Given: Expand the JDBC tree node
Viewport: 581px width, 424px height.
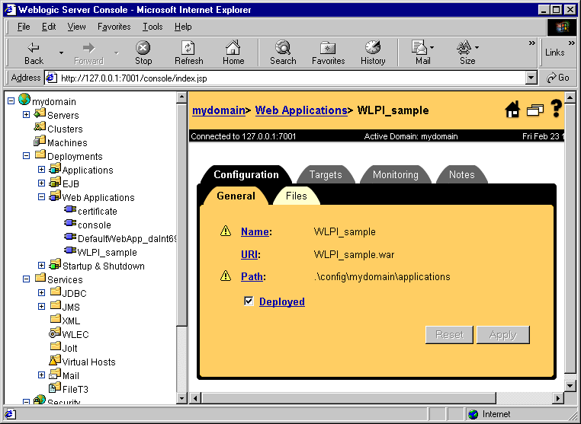Looking at the screenshot, I should click(41, 292).
